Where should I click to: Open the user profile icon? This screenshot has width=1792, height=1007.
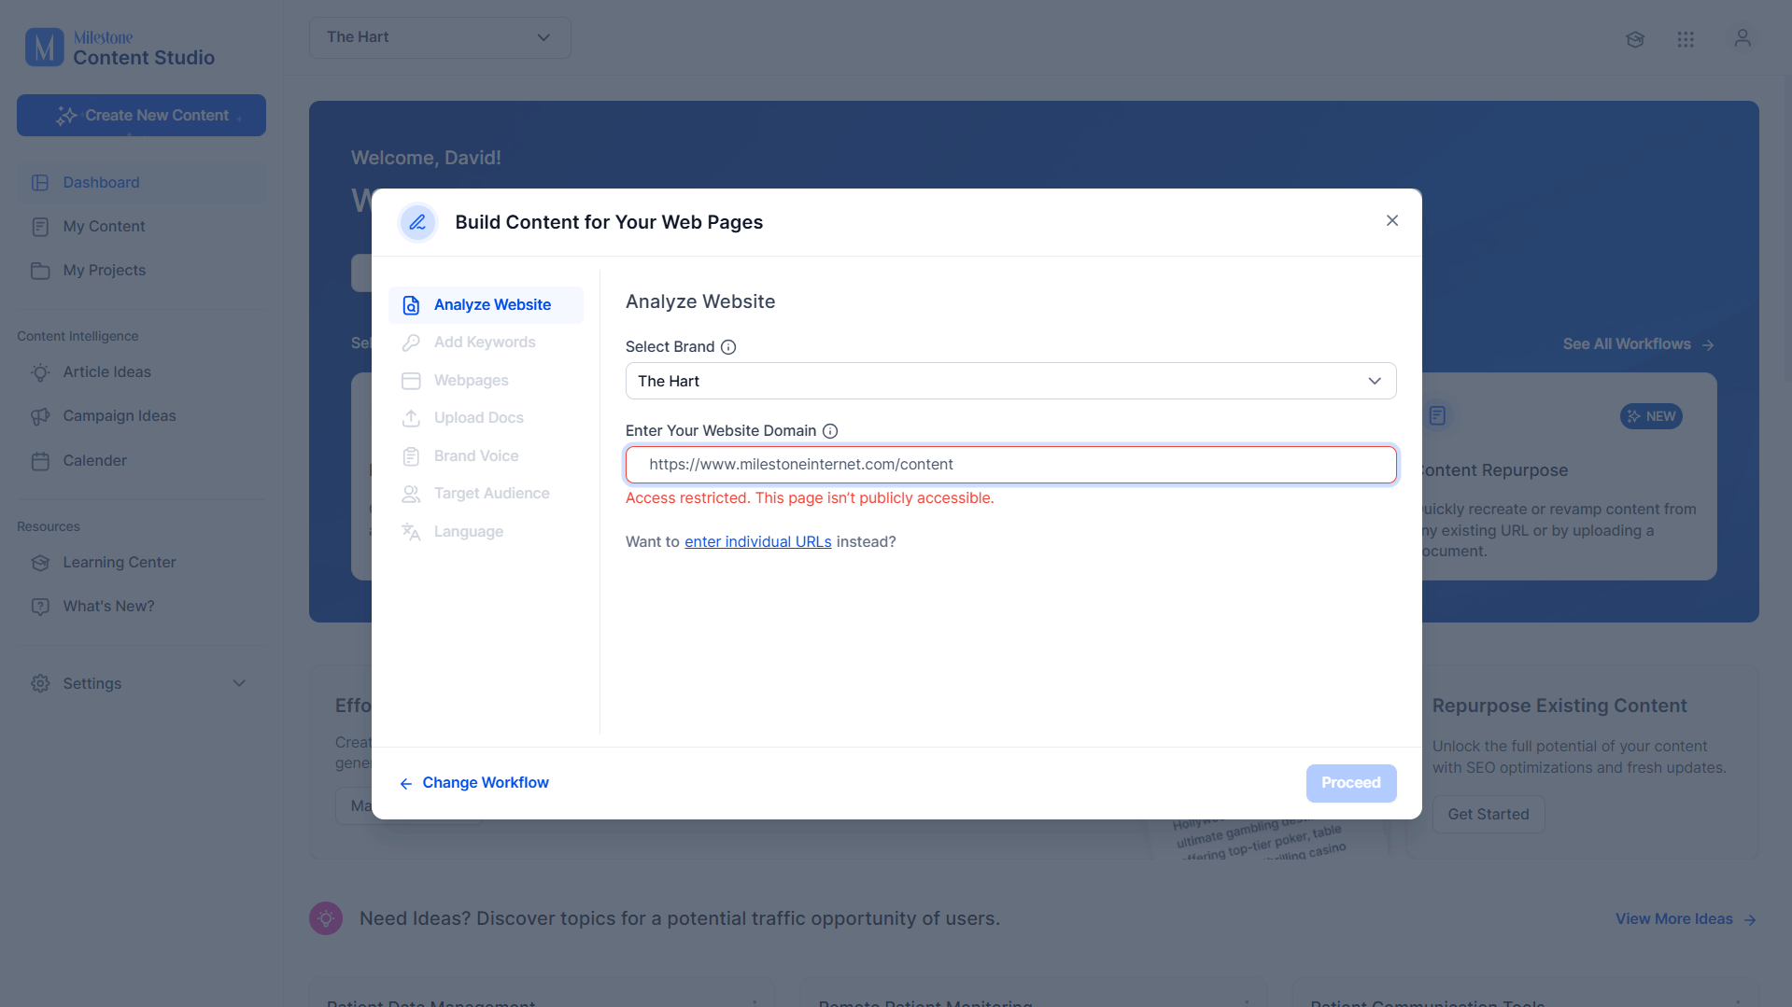(x=1743, y=38)
